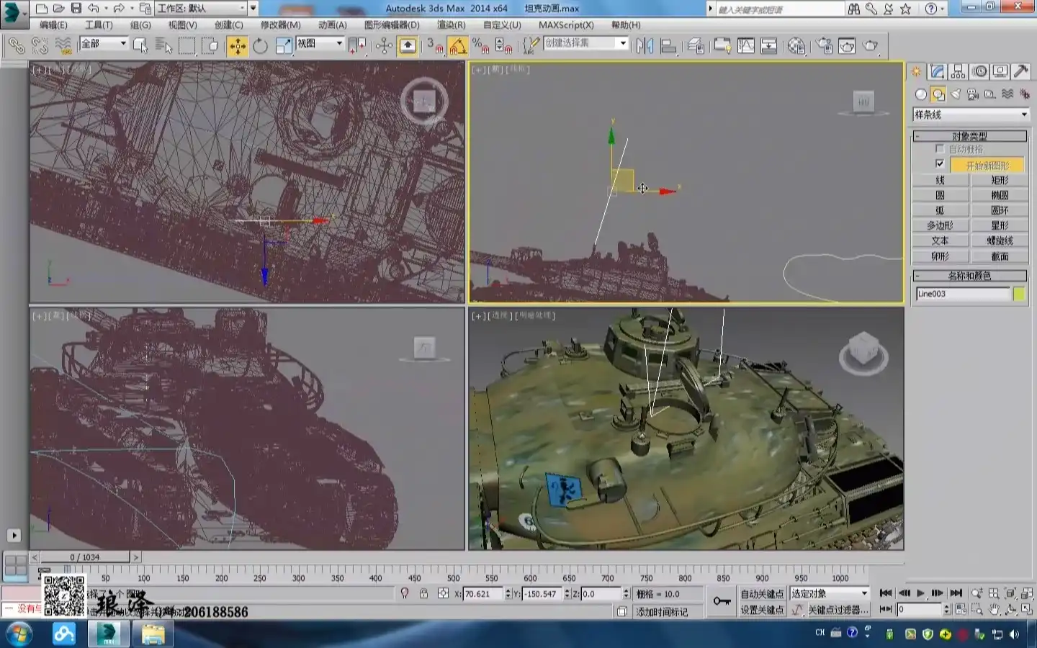Image resolution: width=1037 pixels, height=648 pixels.
Task: Open the 选定对象 key mode dropdown
Action: tap(864, 593)
